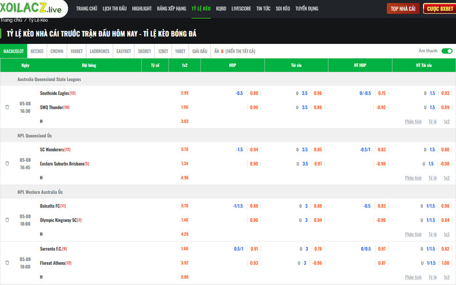Open Tỷ lệ link for SC Wanderers match
456x285 pixels.
[433, 178]
